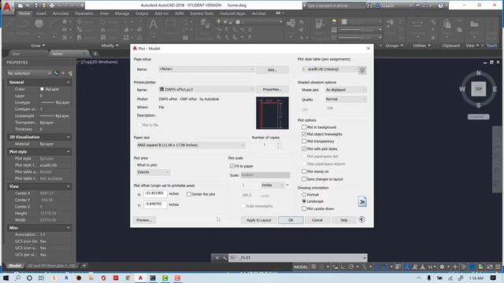This screenshot has width=504, height=283.
Task: Open the Printer/plotter Name dropdown
Action: pos(206,90)
